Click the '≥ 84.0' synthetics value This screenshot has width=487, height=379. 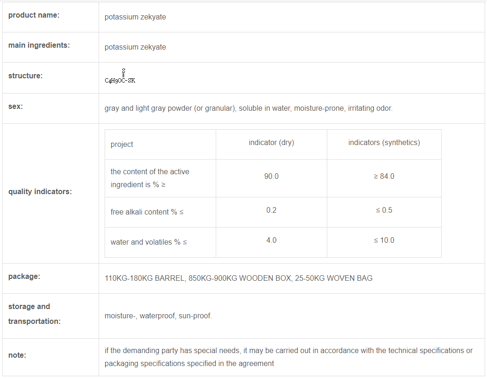(384, 177)
